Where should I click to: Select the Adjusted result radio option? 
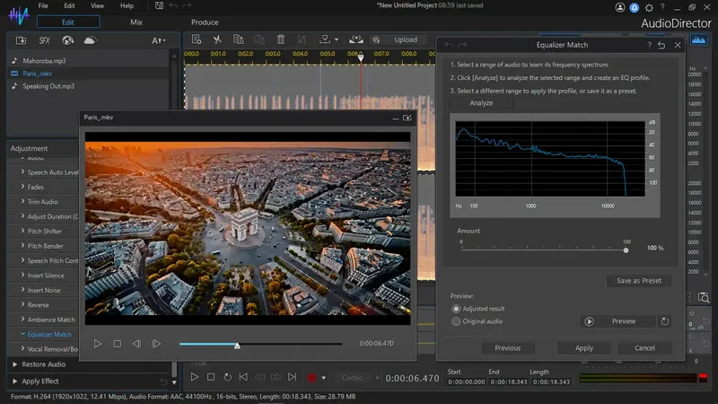pos(456,308)
